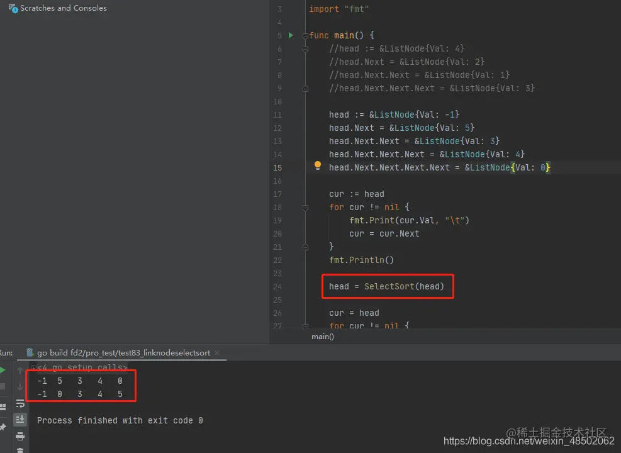Select the Scratches and Consoles tree item
The width and height of the screenshot is (621, 453).
(58, 8)
